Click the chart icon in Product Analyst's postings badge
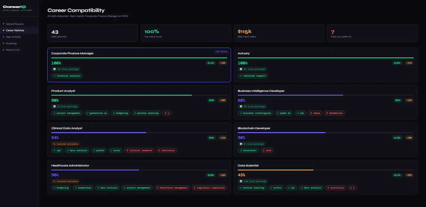Image resolution: width=426 pixels, height=207 pixels. click(x=55, y=107)
